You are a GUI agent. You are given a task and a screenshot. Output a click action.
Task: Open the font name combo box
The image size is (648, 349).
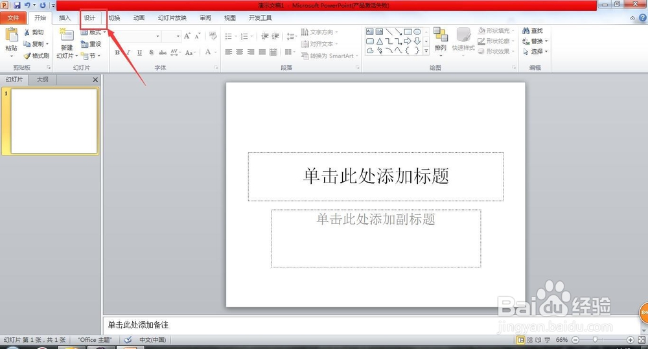pos(137,36)
